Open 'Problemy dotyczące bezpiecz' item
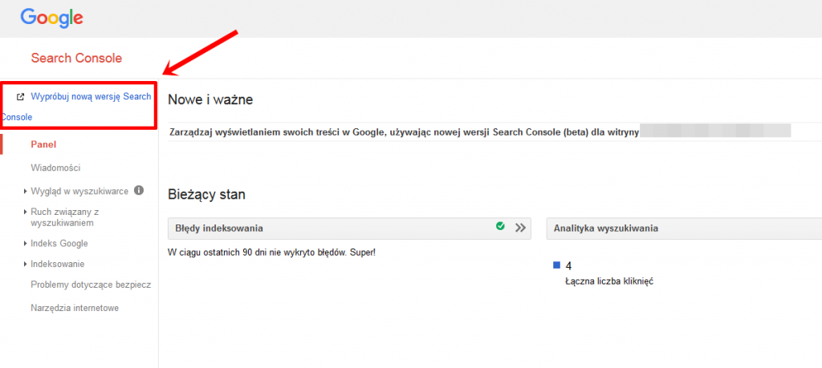 click(92, 285)
